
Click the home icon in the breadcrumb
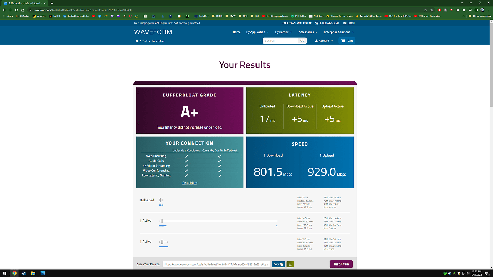(x=136, y=41)
